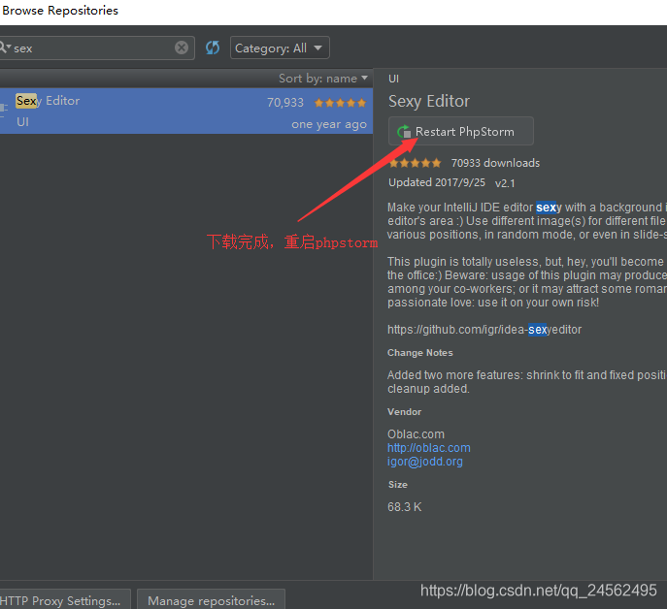Open the http://oblac.com vendor link
This screenshot has height=609, width=667.
point(429,448)
